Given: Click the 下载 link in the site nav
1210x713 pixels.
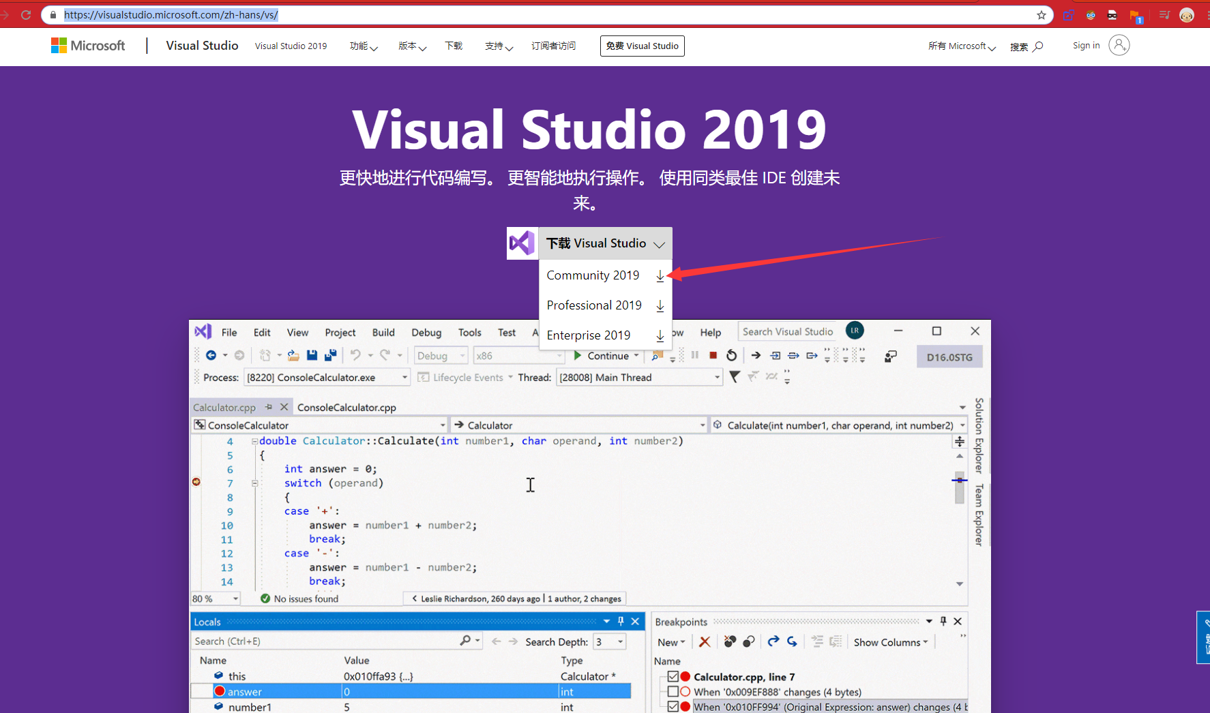Looking at the screenshot, I should click(454, 46).
